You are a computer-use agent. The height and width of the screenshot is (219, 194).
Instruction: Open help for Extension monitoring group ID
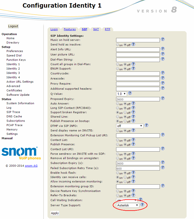[x=163, y=186]
